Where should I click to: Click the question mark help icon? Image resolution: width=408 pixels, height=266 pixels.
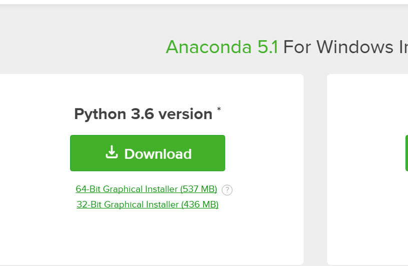[227, 190]
